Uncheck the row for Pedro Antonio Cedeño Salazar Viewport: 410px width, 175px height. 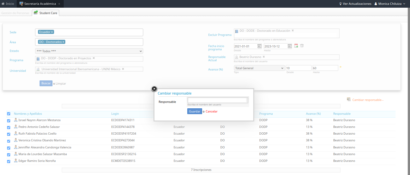click(x=9, y=127)
